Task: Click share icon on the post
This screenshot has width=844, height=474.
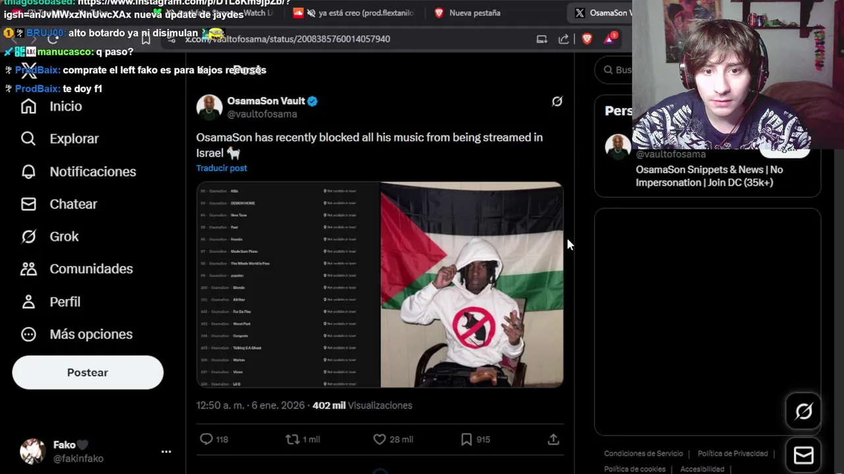Action: [x=553, y=439]
